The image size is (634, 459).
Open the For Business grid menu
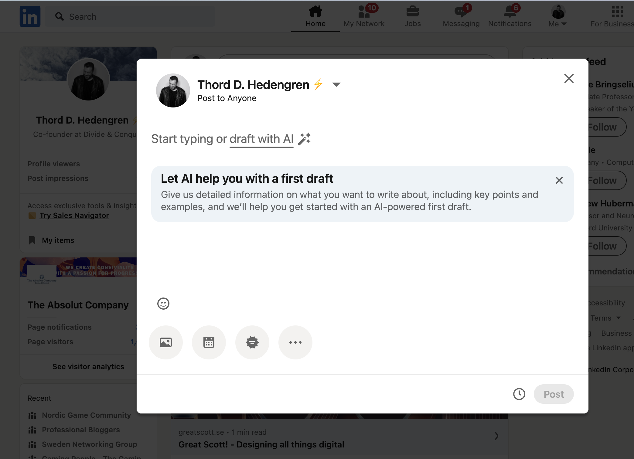[617, 13]
